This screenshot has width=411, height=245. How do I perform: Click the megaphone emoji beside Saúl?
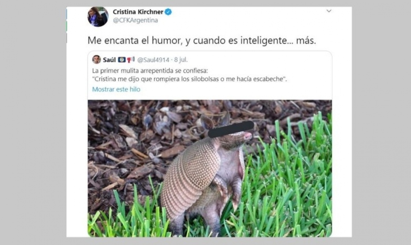[130, 60]
